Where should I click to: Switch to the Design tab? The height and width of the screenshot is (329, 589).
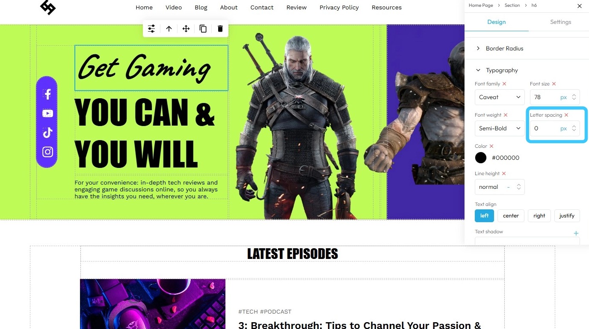(497, 22)
